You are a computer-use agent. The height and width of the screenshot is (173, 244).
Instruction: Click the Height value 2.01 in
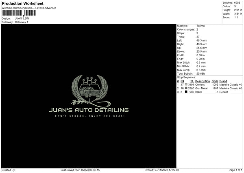coord(238,10)
